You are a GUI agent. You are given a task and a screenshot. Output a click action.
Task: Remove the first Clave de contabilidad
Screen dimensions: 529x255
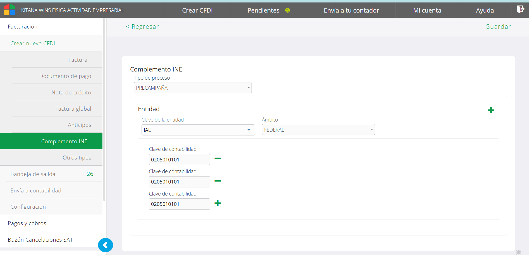(217, 159)
